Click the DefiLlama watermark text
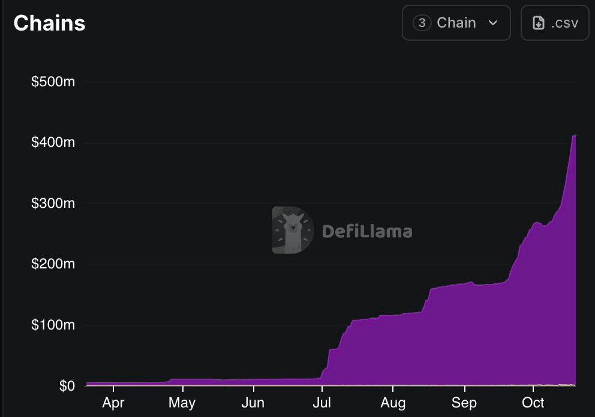The image size is (595, 417). click(x=367, y=231)
